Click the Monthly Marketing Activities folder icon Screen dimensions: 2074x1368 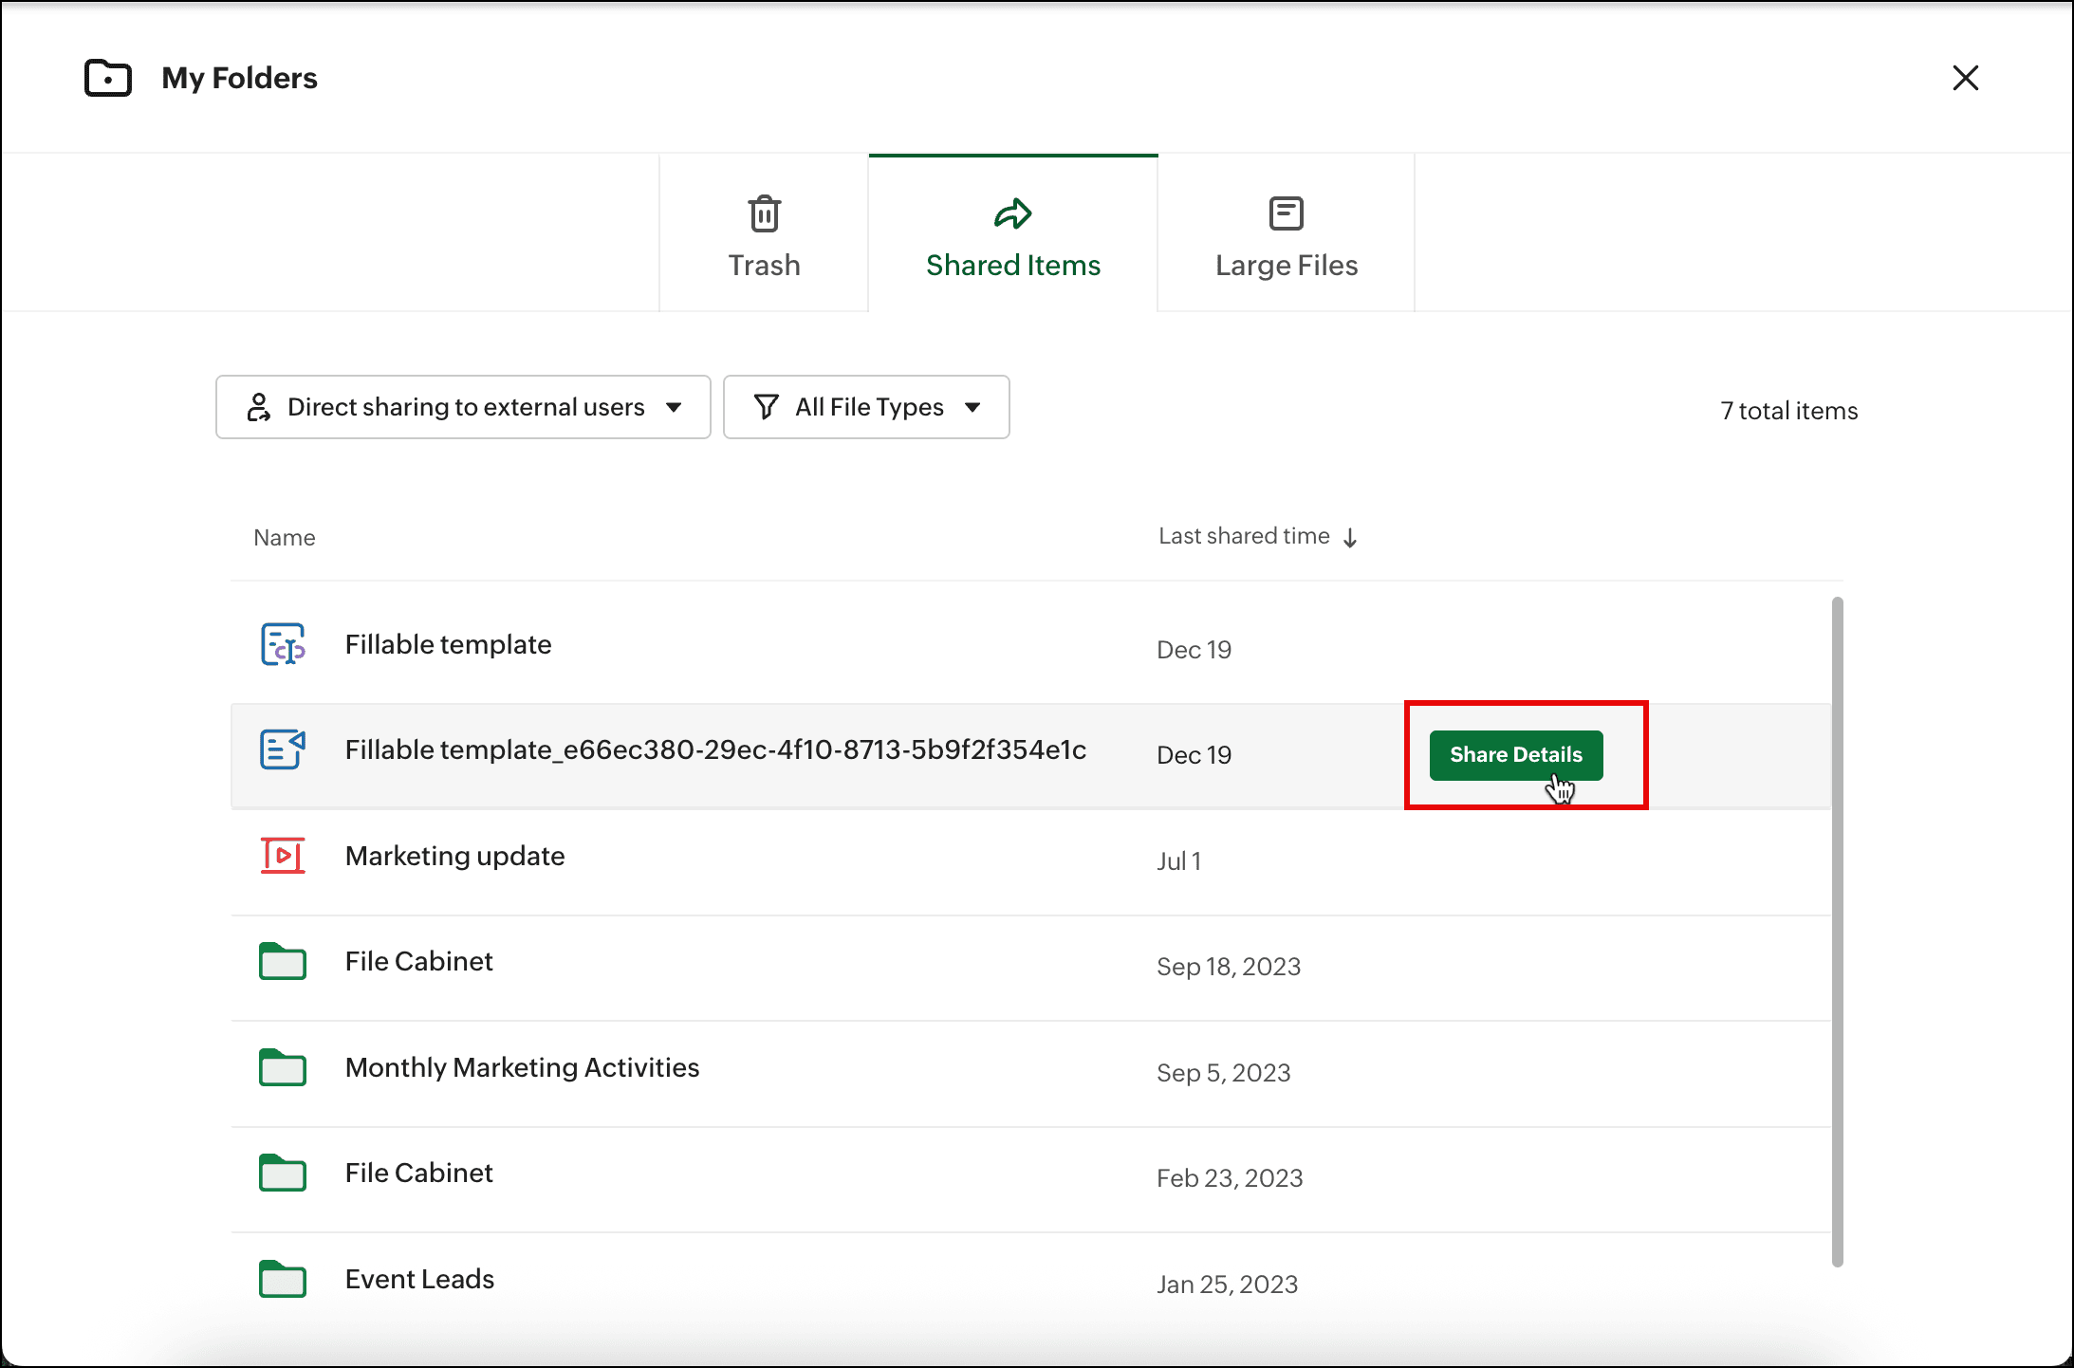(x=283, y=1068)
